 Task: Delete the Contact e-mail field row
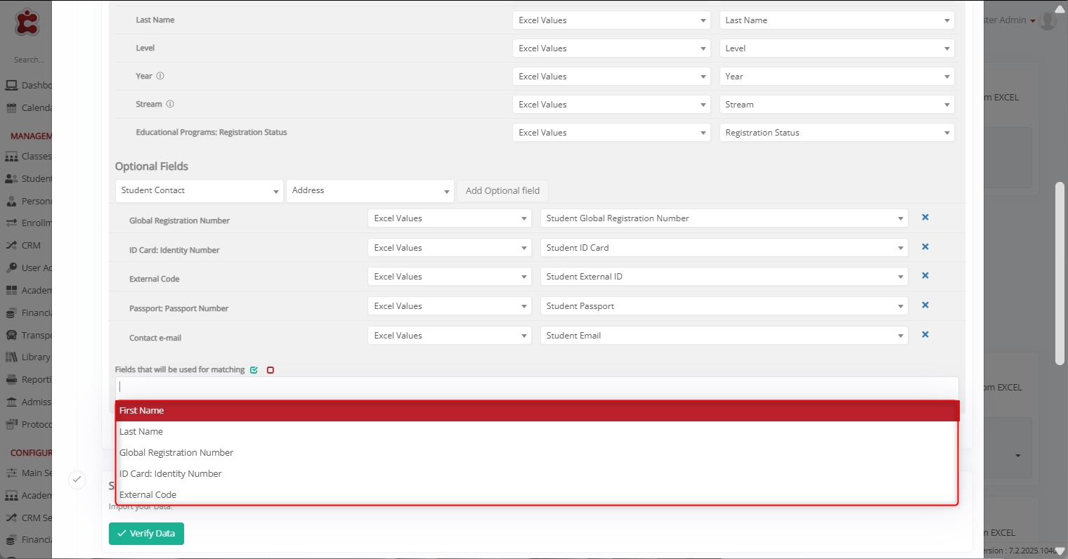pyautogui.click(x=925, y=335)
